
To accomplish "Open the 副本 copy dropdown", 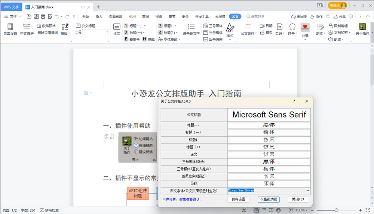I will click(x=321, y=29).
